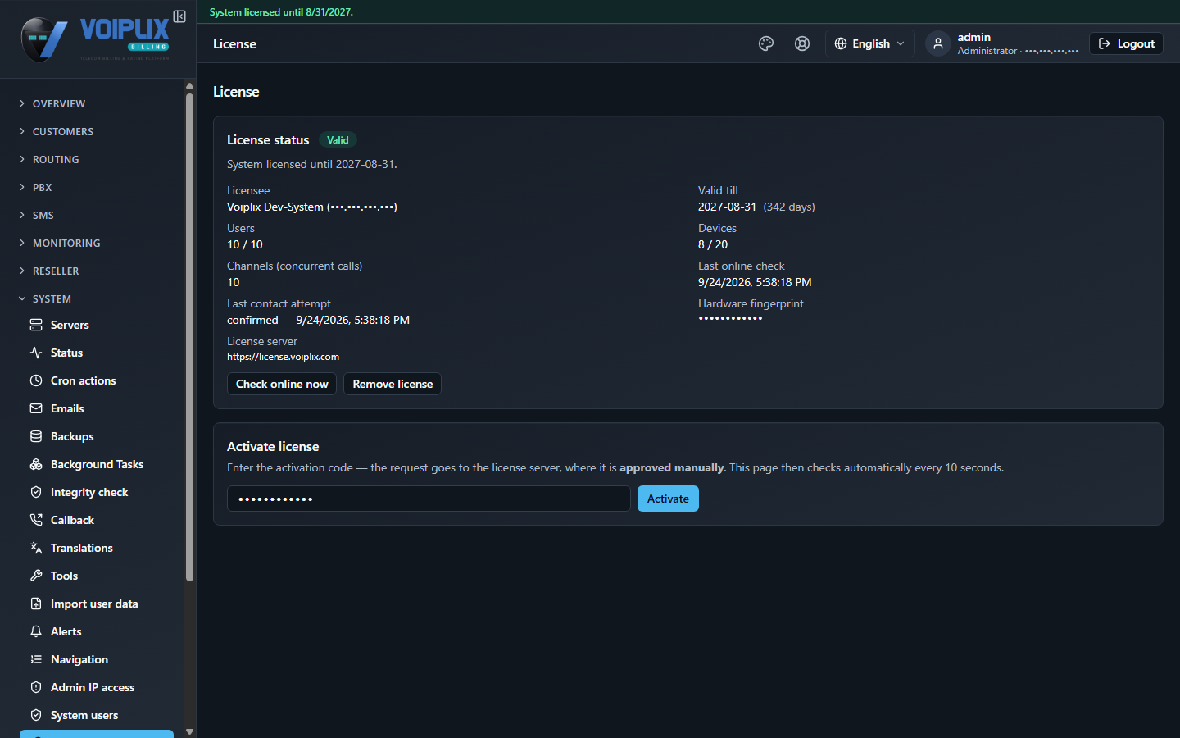Click the Backups database icon
The width and height of the screenshot is (1180, 738).
click(36, 436)
